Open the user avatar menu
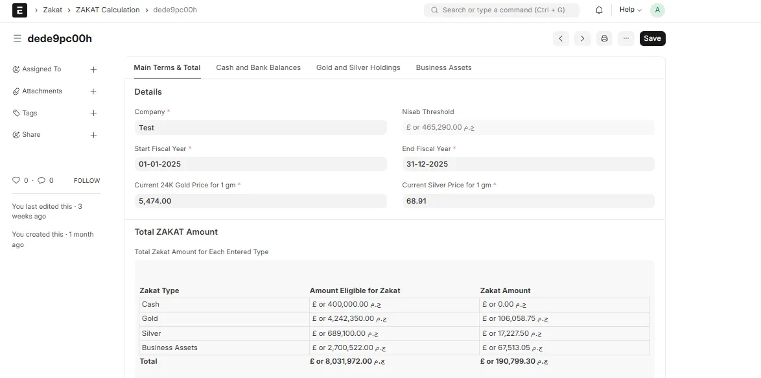This screenshot has width=761, height=378. coord(657,10)
